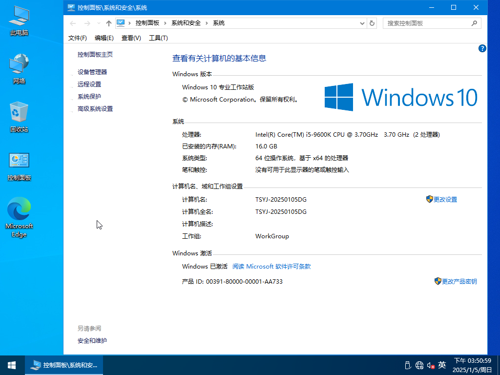Image resolution: width=500 pixels, height=375 pixels.
Task: Select the Microsoft Edge desktop icon
Action: click(x=19, y=217)
